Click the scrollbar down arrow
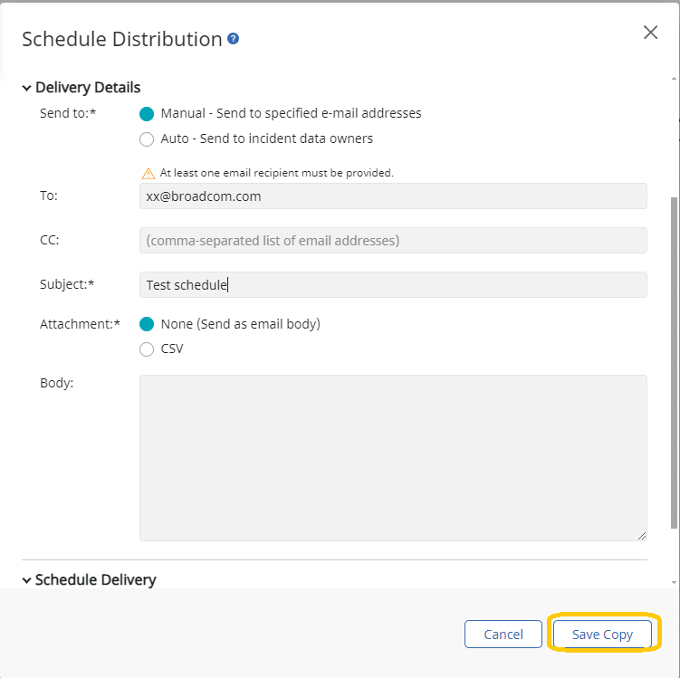 [674, 581]
